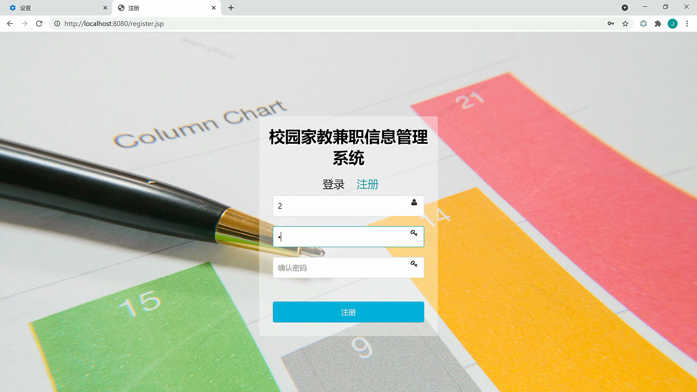Bookmark this page with the star icon

tap(625, 24)
